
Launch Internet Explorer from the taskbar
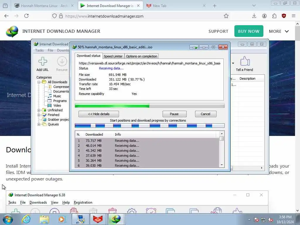click(x=26, y=219)
